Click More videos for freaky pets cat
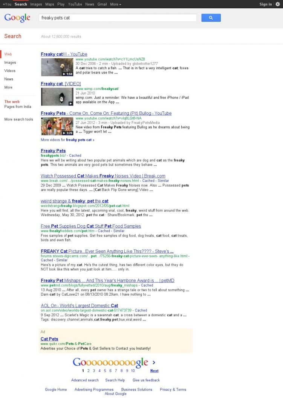This screenshot has width=283, height=401. [x=67, y=140]
